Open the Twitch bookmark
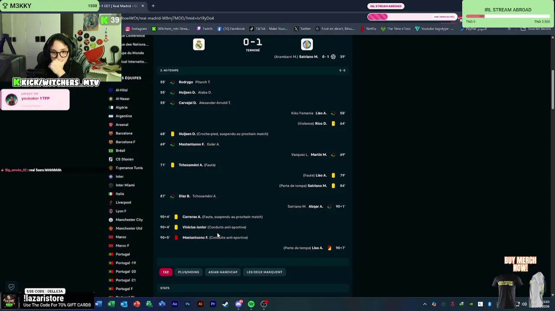 click(x=205, y=29)
